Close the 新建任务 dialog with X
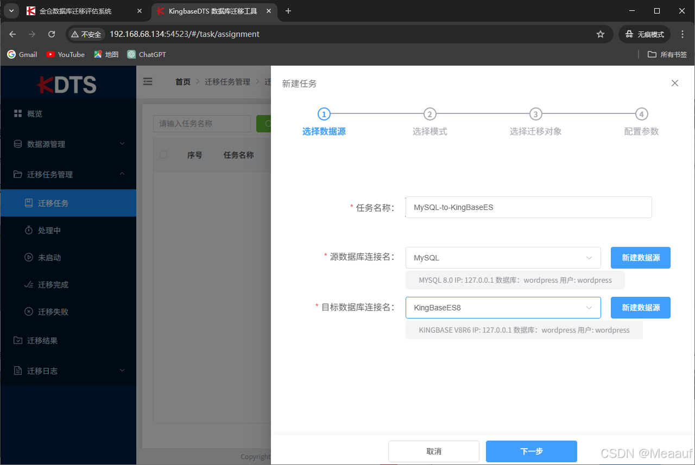 pyautogui.click(x=675, y=83)
